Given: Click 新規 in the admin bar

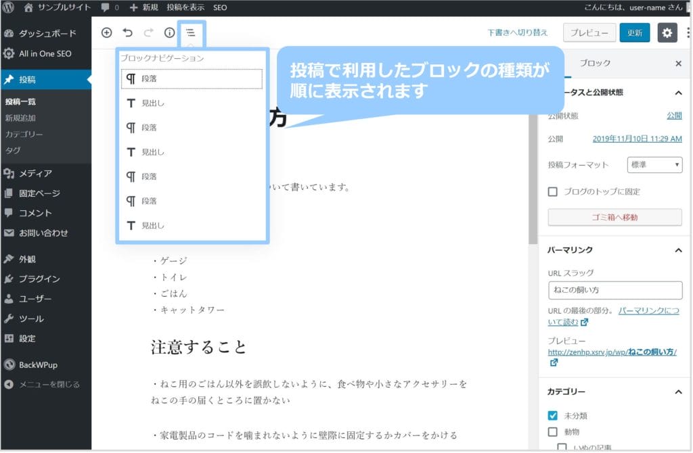Looking at the screenshot, I should pos(144,7).
